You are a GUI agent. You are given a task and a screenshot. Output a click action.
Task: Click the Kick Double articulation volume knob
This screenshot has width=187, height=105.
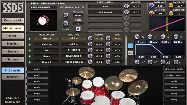tap(126, 12)
